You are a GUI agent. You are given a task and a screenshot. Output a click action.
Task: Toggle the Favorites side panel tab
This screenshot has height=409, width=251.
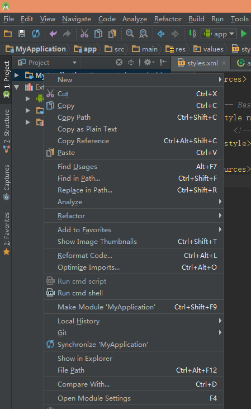(7, 234)
